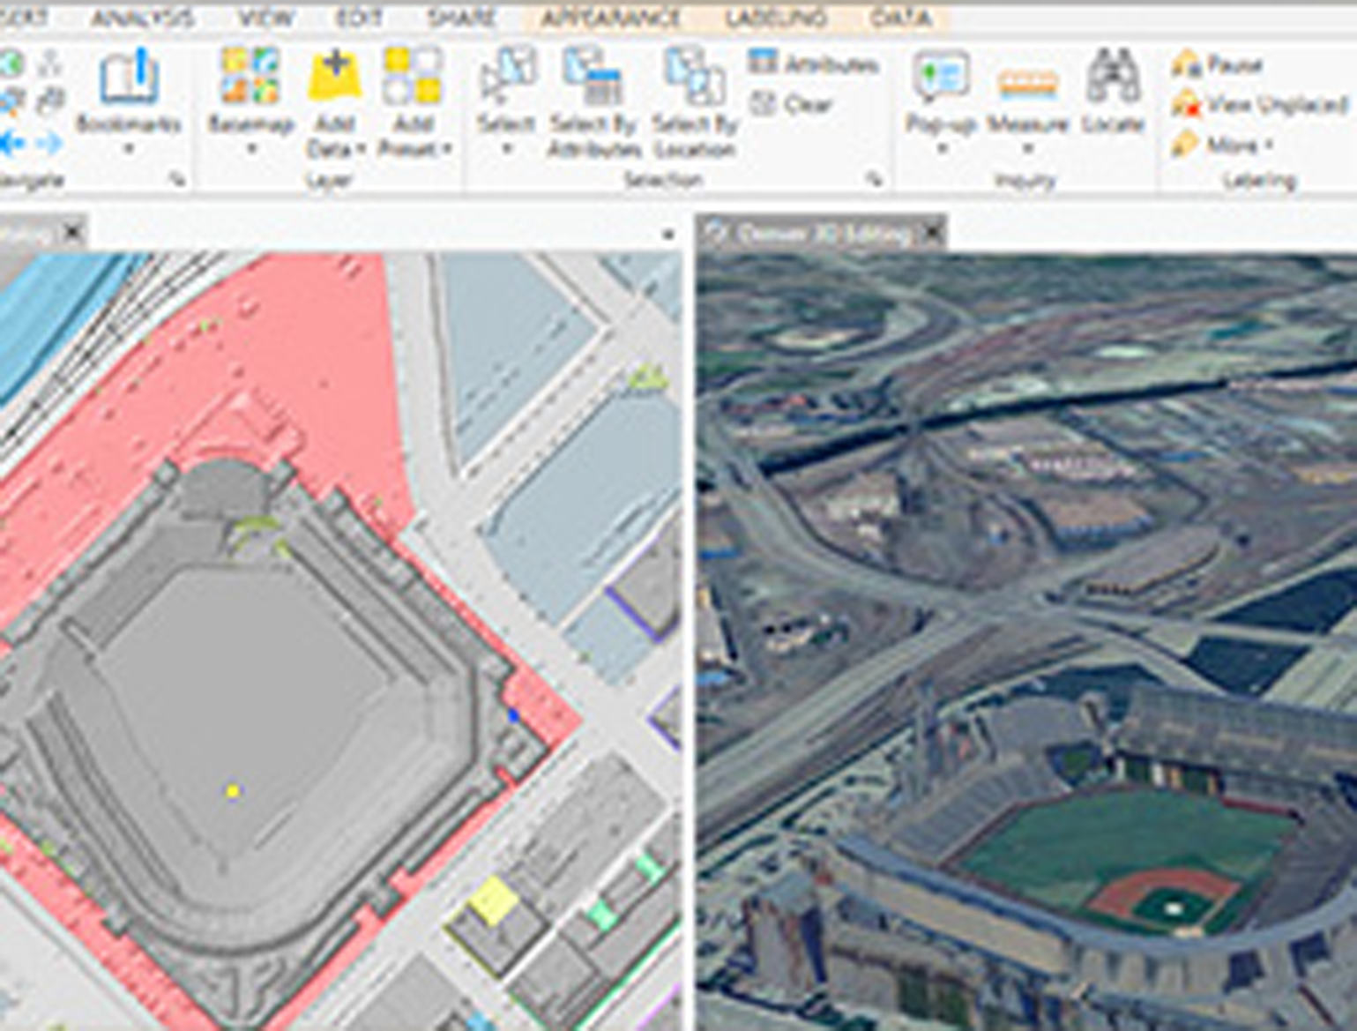Open the view tab list dropdown arrow
The width and height of the screenshot is (1357, 1031).
(x=667, y=235)
